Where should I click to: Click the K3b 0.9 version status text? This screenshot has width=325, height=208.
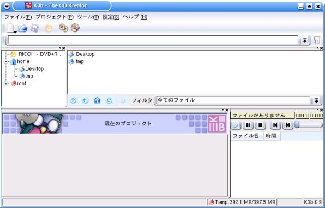(x=312, y=202)
